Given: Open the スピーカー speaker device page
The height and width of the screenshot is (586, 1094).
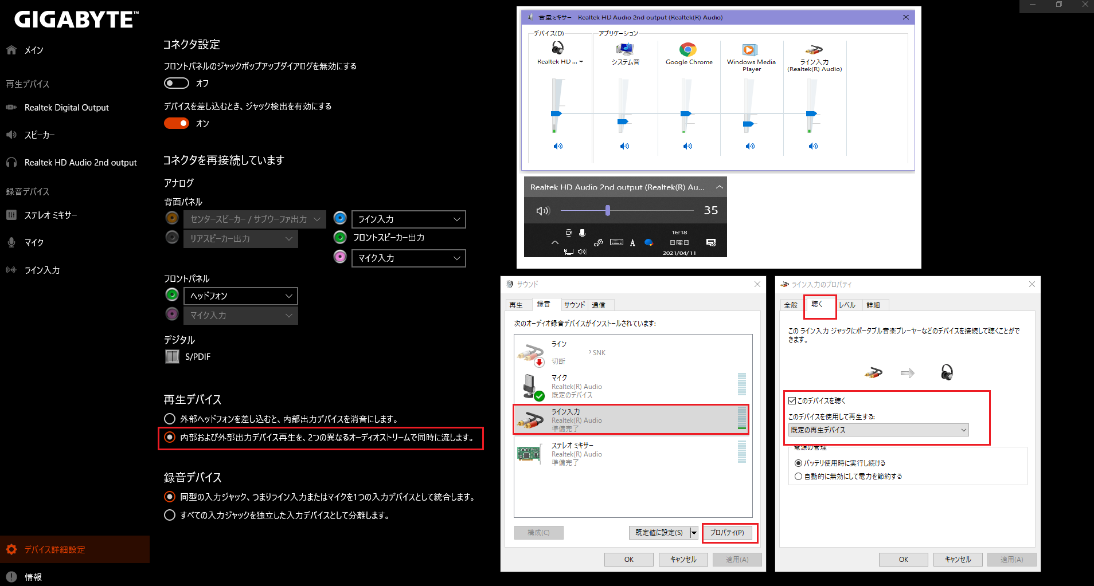Looking at the screenshot, I should (40, 135).
